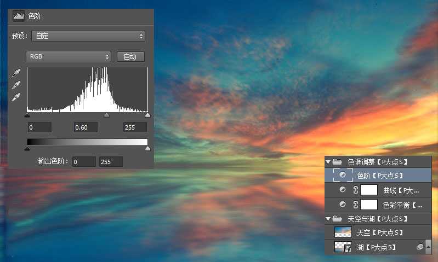Select the 天空 layer thumbnail
Screen dimensions: 438x262
pyautogui.click(x=343, y=232)
